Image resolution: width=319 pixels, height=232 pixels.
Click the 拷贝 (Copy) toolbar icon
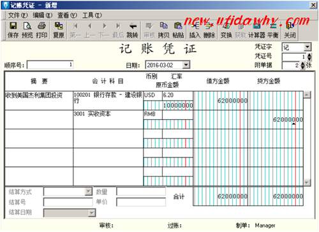pos(163,30)
